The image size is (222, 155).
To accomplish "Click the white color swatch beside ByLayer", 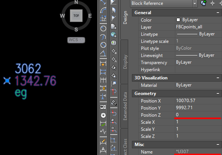I will [x=178, y=20].
